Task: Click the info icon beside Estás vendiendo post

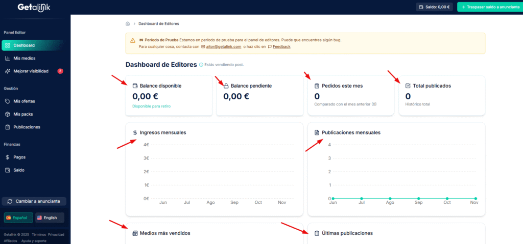Action: coord(201,65)
